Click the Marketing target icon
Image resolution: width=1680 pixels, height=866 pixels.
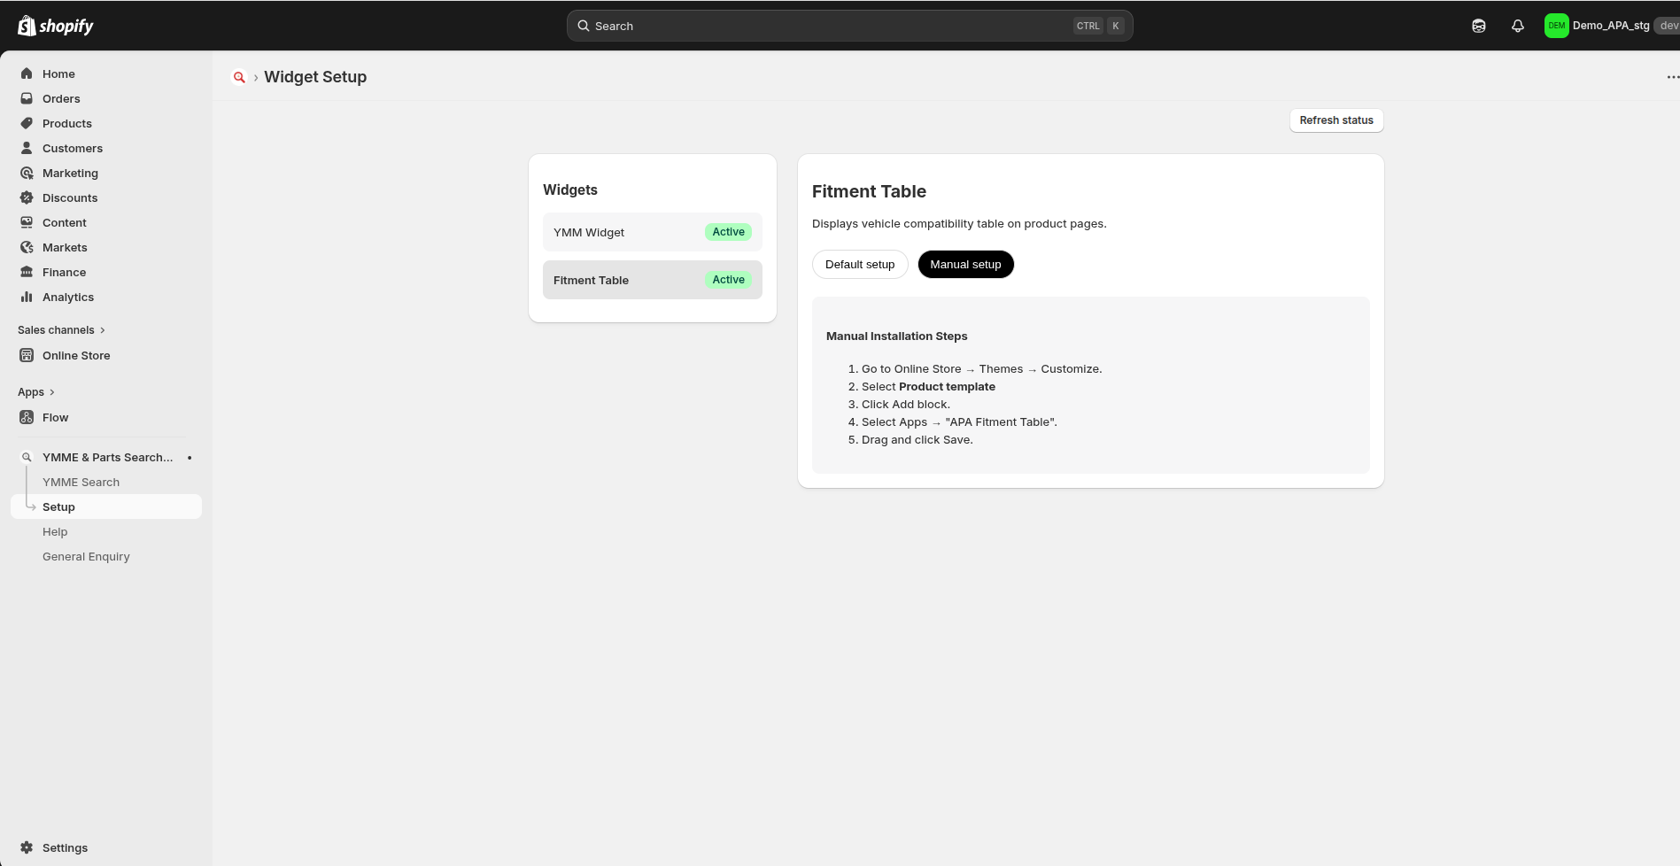tap(27, 173)
